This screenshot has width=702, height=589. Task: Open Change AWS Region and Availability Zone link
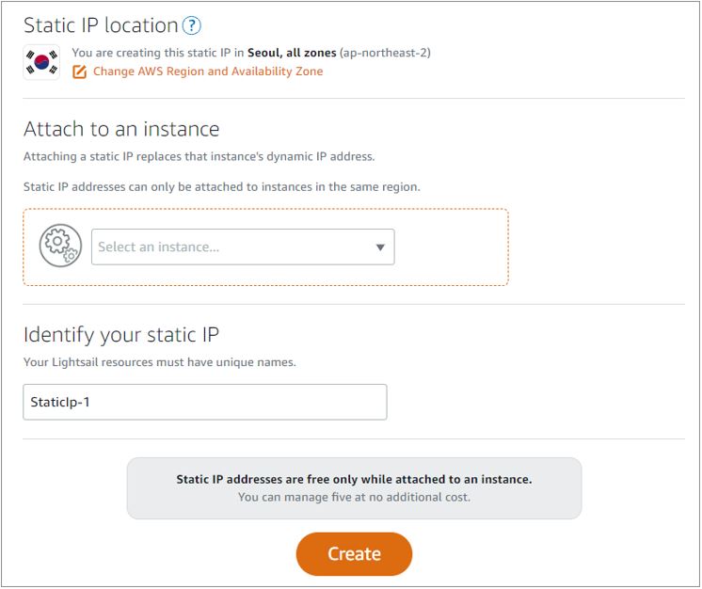[x=207, y=72]
